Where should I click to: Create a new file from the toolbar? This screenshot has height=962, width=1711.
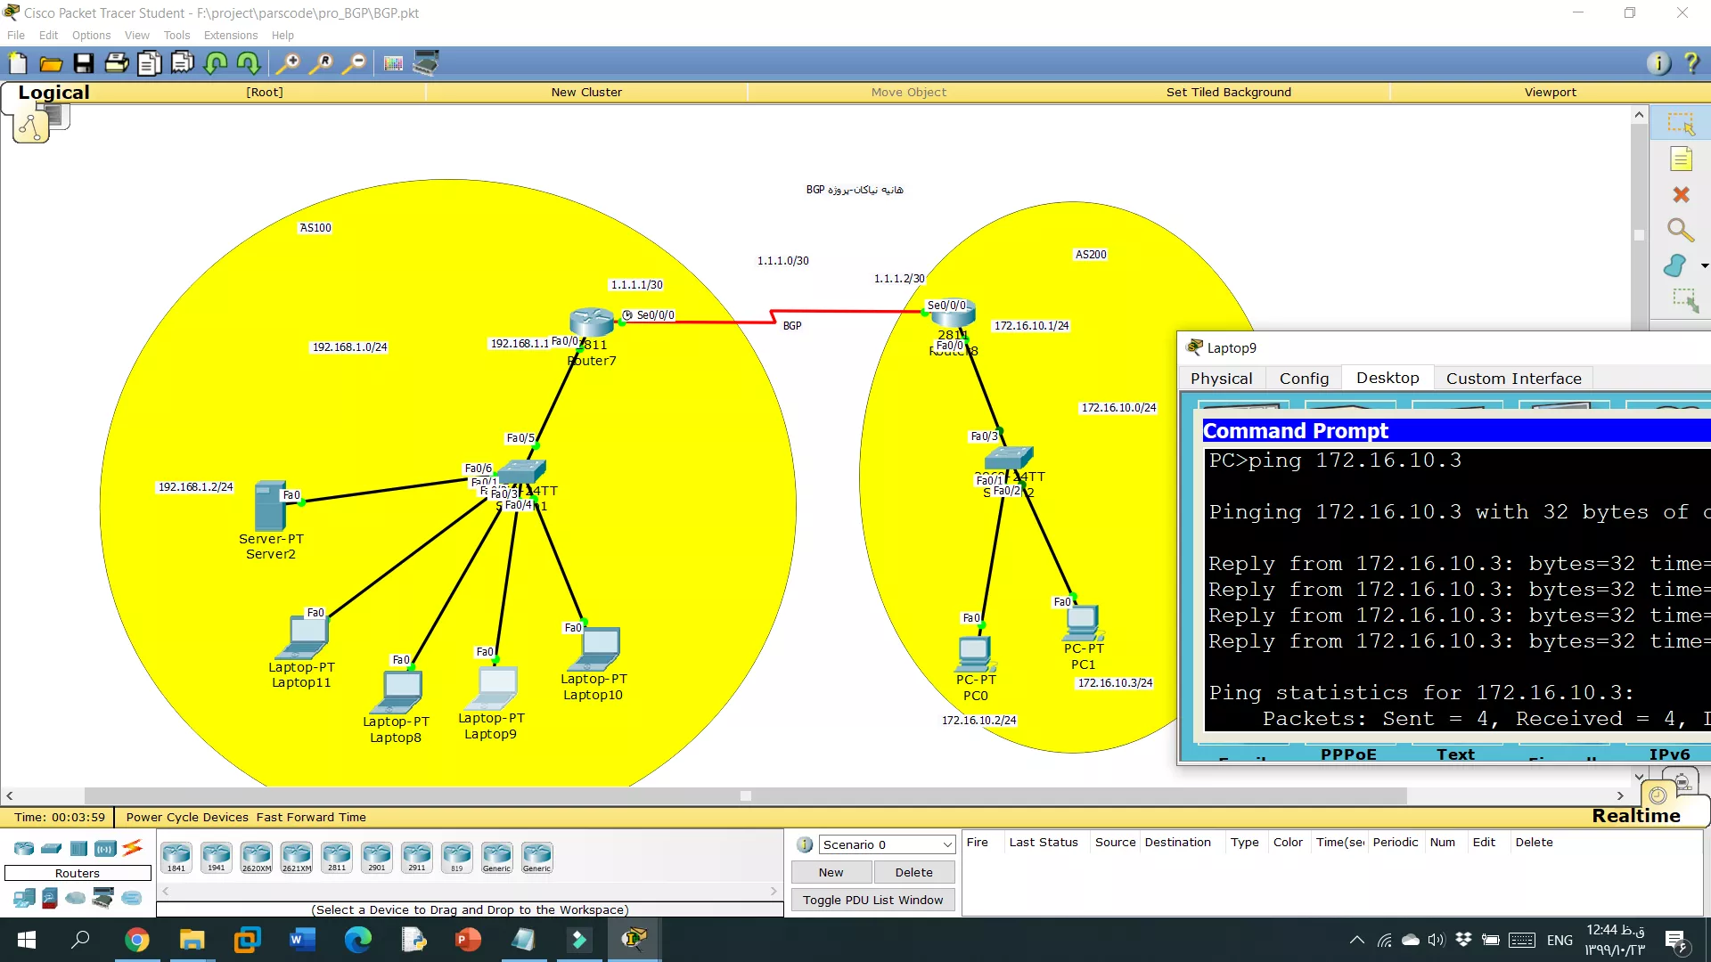18,63
